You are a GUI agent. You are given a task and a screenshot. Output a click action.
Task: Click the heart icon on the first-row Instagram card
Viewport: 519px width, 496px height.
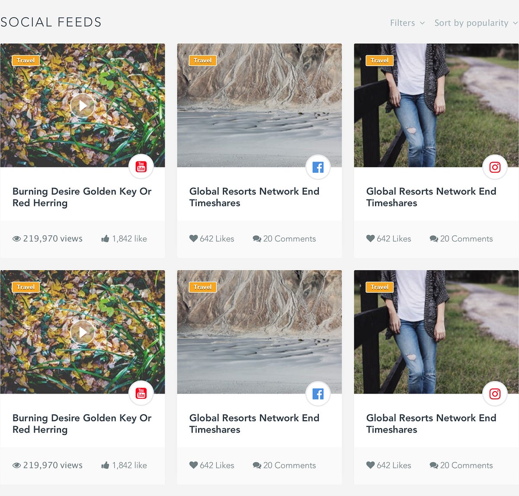(x=370, y=238)
